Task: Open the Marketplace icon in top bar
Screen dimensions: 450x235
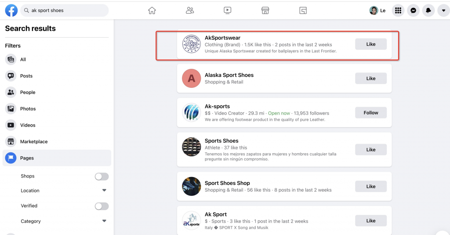Action: 265,11
